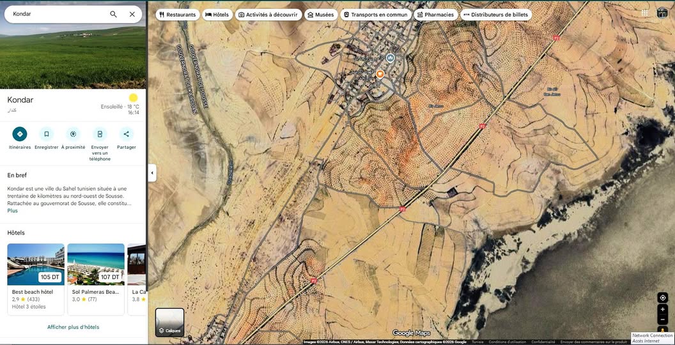
Task: Click the Kondar search input field
Action: [58, 14]
